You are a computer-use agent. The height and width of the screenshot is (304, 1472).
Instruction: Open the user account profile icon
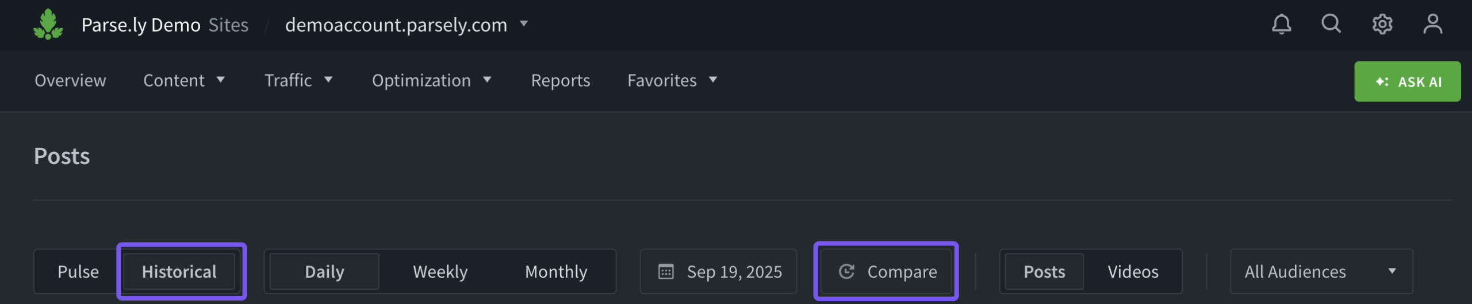[x=1432, y=25]
